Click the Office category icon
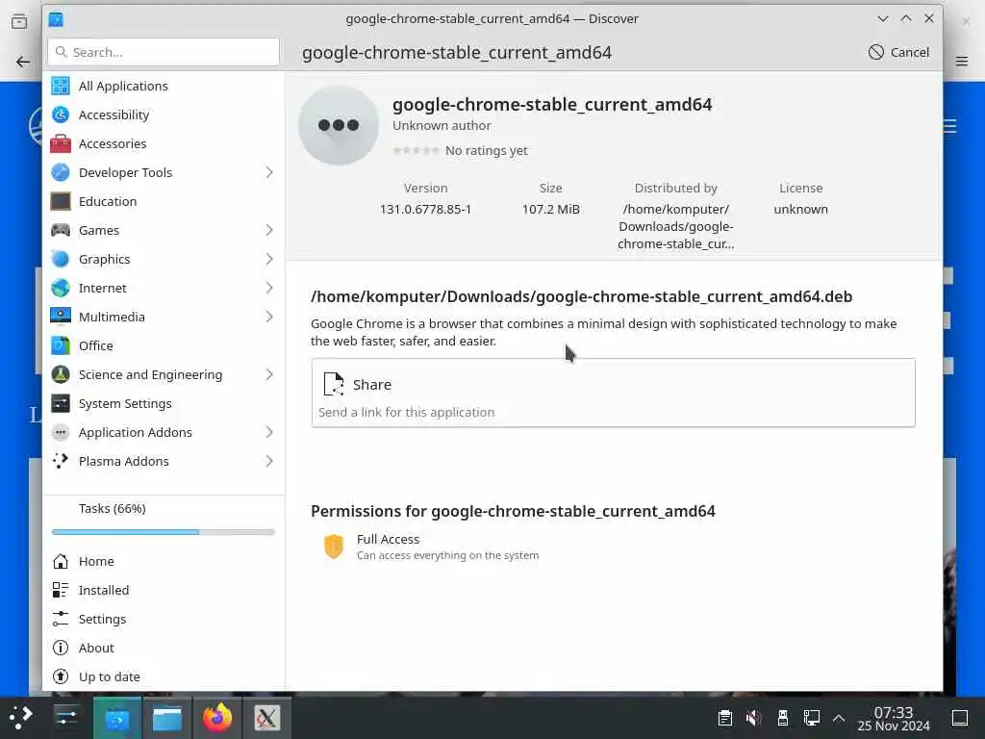985x739 pixels. [x=61, y=345]
